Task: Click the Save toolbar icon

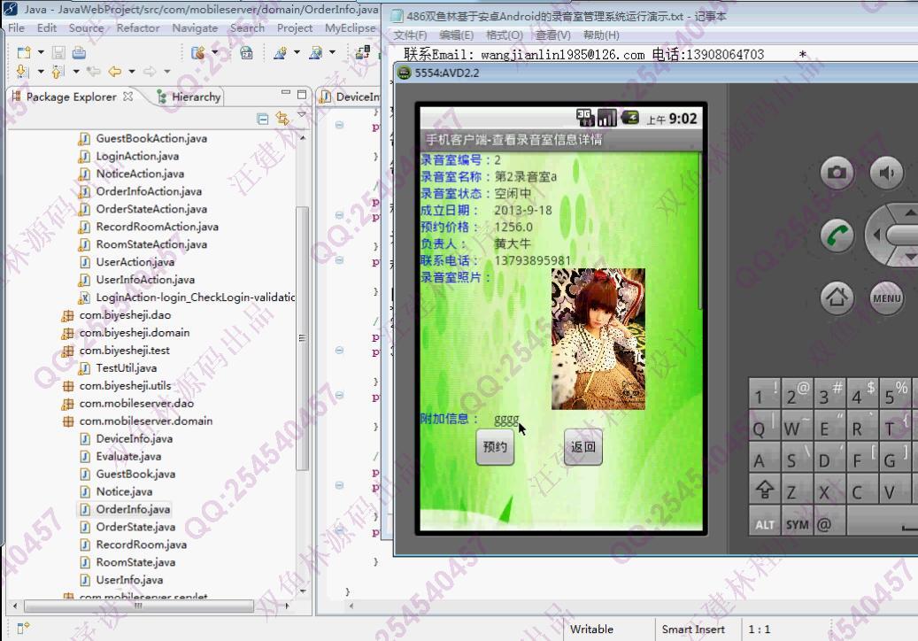Action: coord(58,53)
